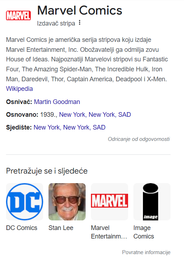Select the DC Comics text label

tap(22, 228)
